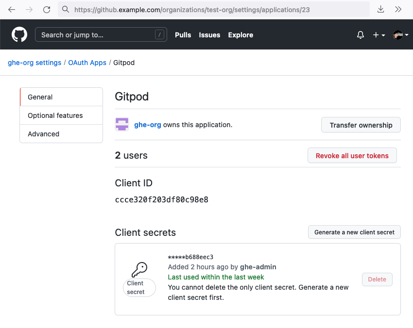Open the OAuth Apps breadcrumb link
Image resolution: width=413 pixels, height=328 pixels.
[87, 63]
